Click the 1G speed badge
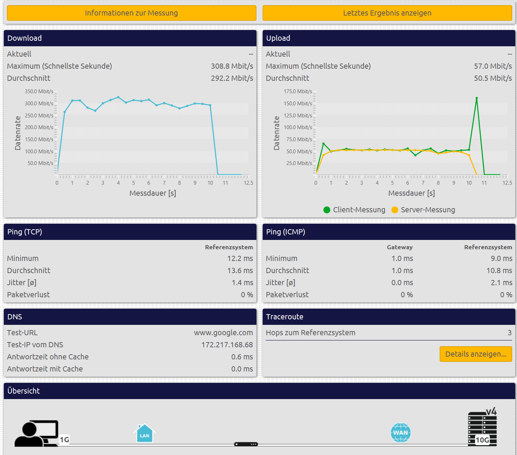 tap(65, 439)
